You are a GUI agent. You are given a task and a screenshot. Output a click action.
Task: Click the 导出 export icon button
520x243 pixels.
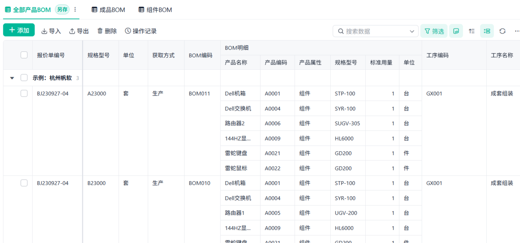pyautogui.click(x=79, y=31)
